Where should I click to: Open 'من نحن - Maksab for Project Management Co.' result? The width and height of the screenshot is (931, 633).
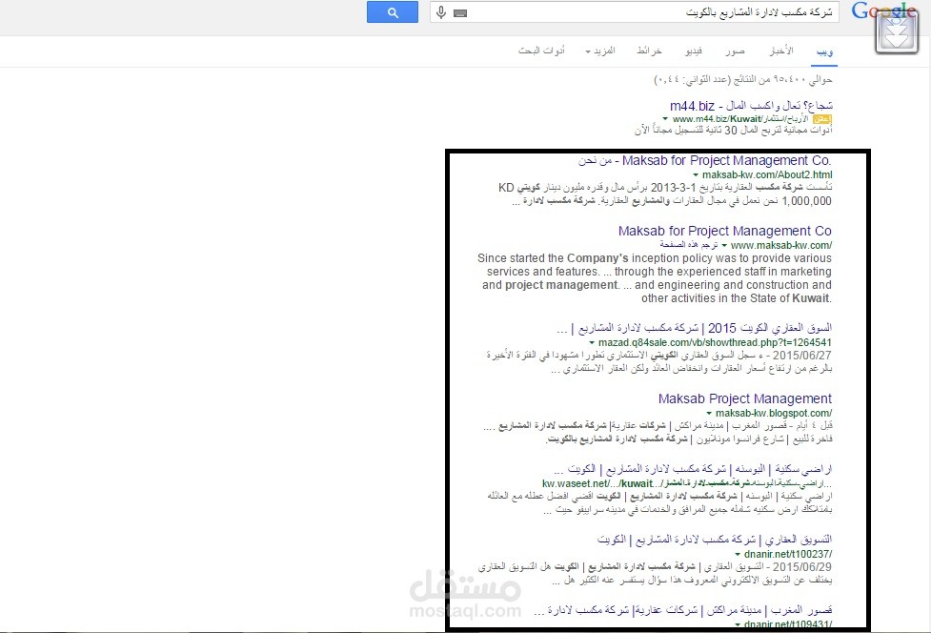coord(705,160)
